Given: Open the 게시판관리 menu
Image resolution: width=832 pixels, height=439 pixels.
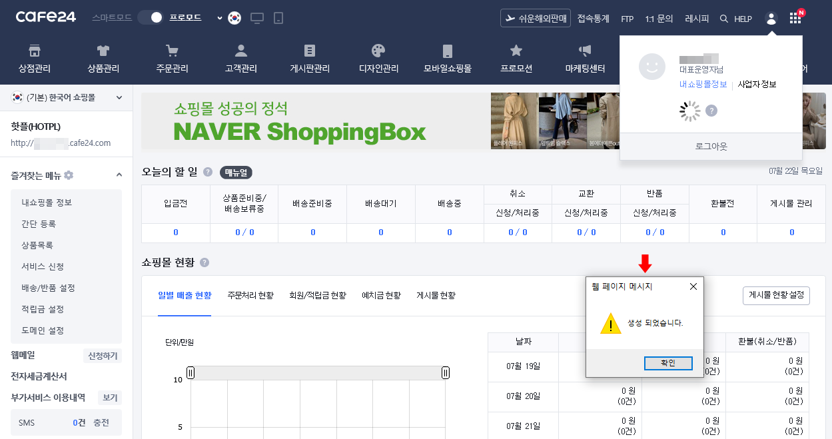Looking at the screenshot, I should click(310, 59).
